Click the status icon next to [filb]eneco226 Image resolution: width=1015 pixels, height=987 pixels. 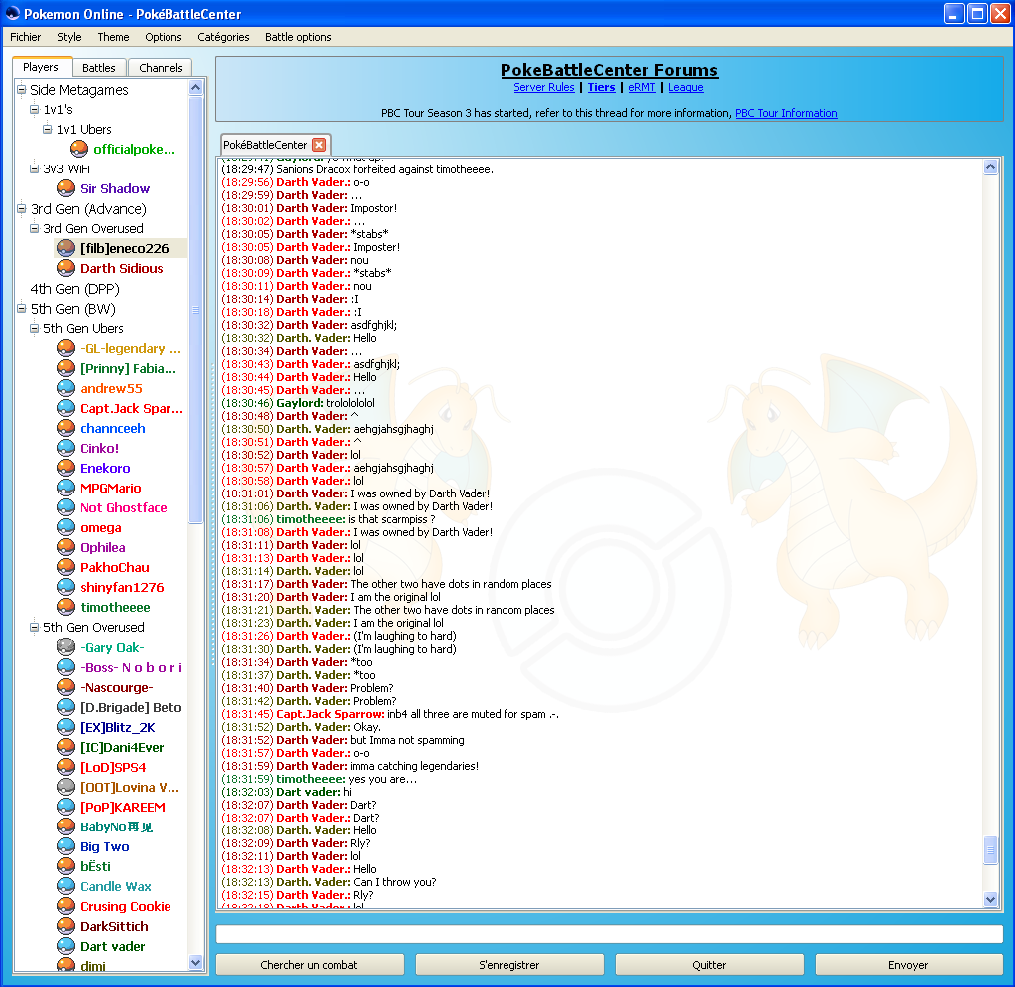pyautogui.click(x=66, y=248)
